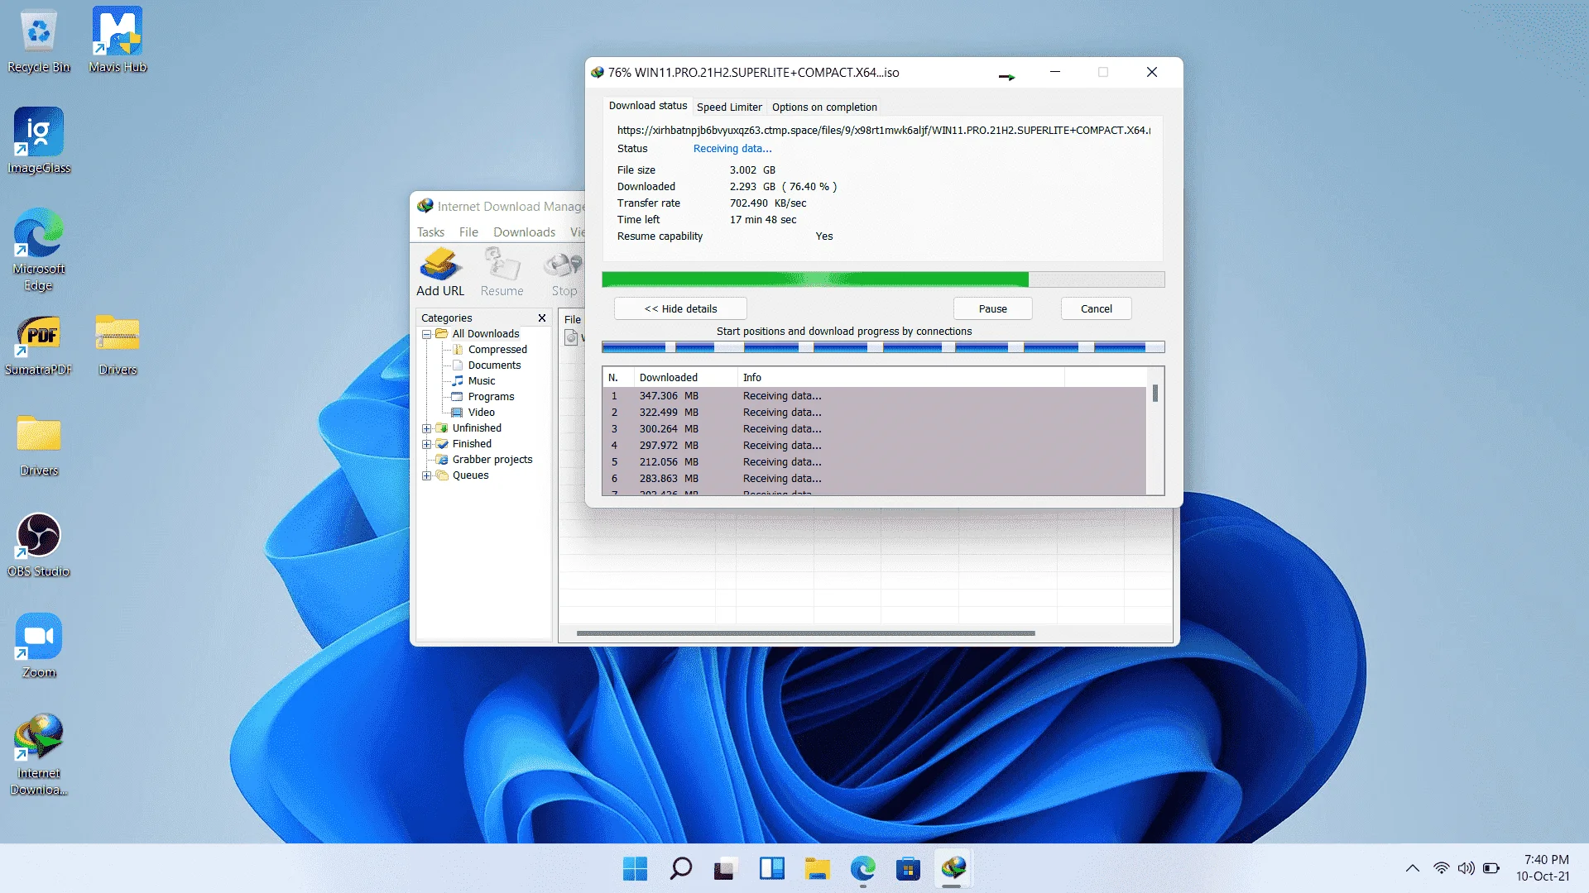The width and height of the screenshot is (1589, 893).
Task: Click Resume toolbar icon in IDM
Action: 502,273
